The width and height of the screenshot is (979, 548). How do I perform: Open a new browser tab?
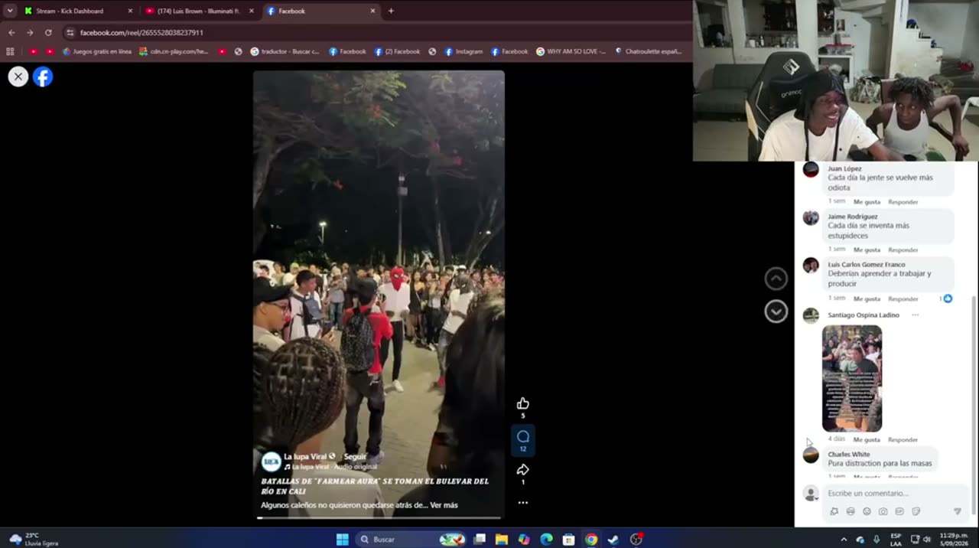391,11
